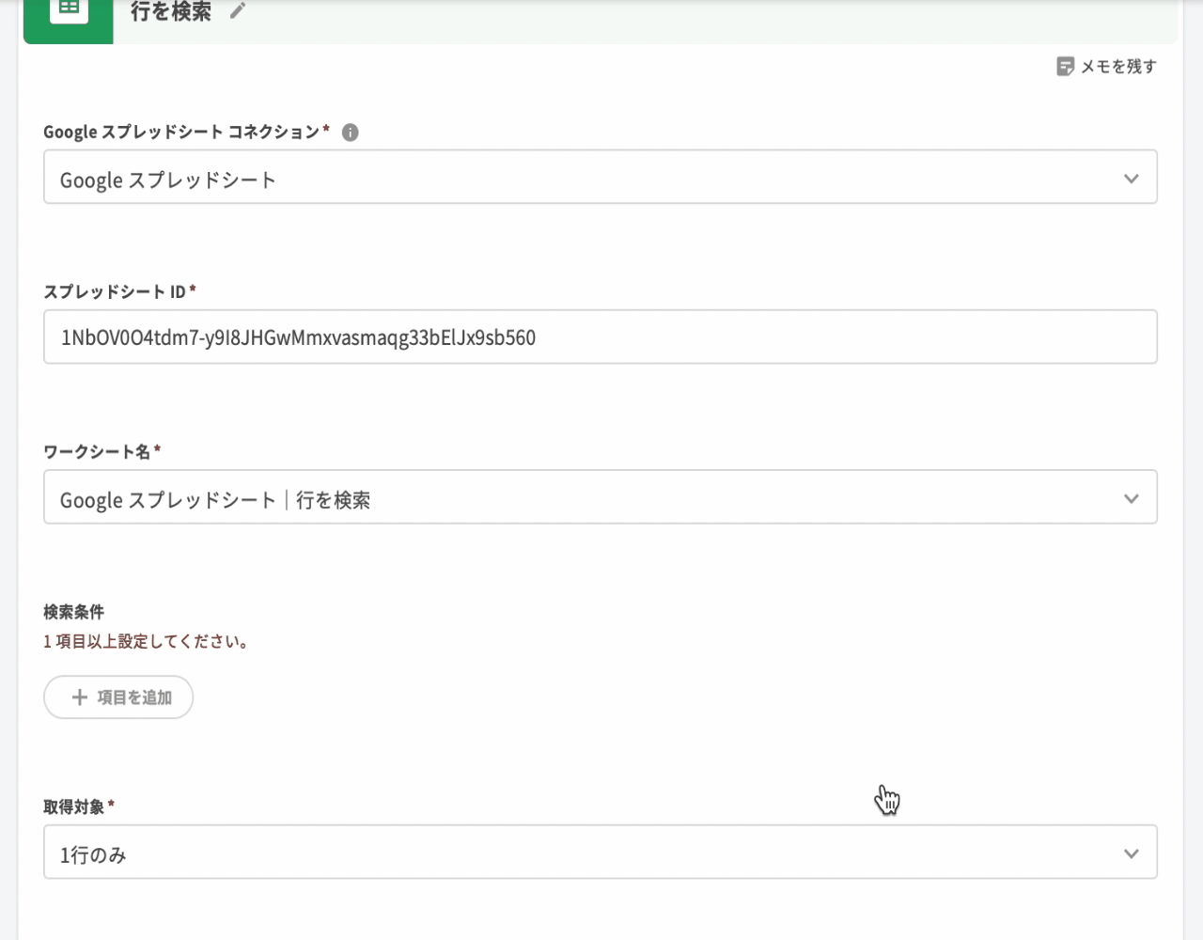
Task: Click the info icon beside コネクション label
Action: (350, 133)
